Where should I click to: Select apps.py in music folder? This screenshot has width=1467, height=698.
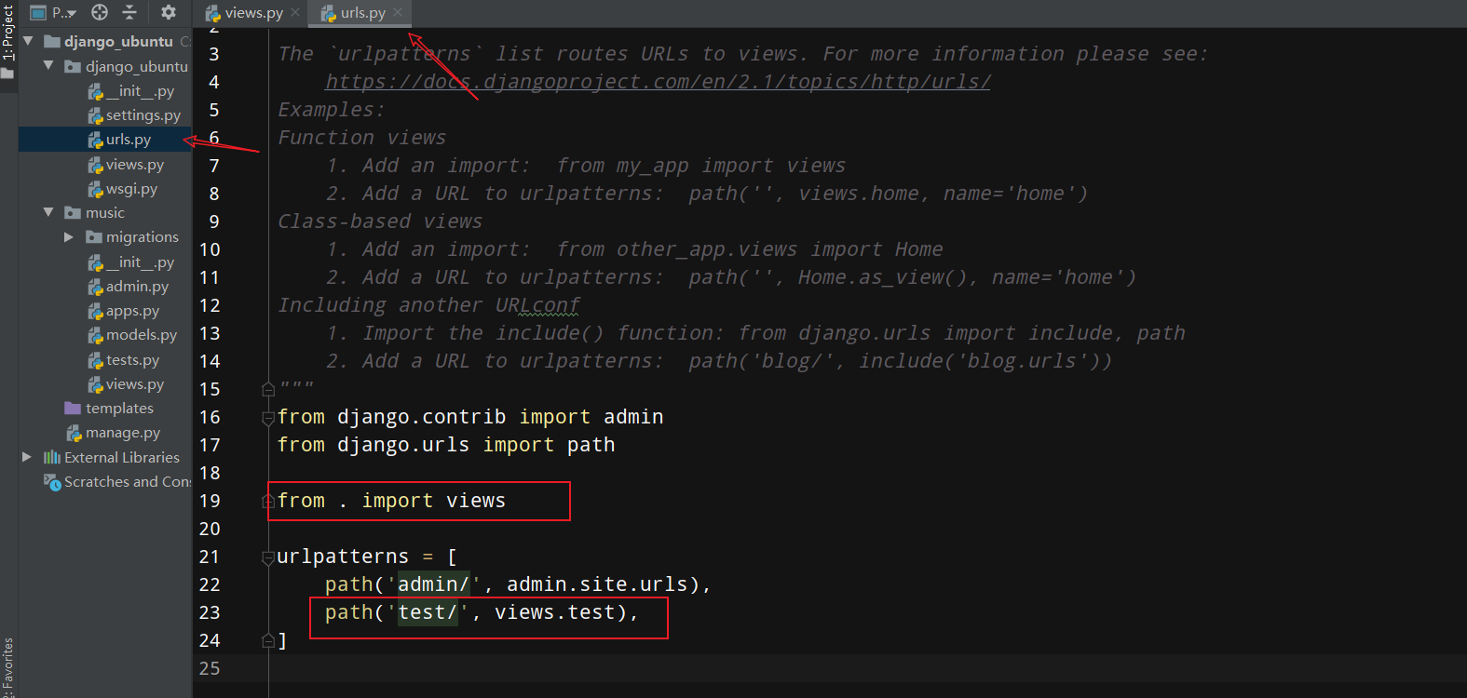pos(132,311)
